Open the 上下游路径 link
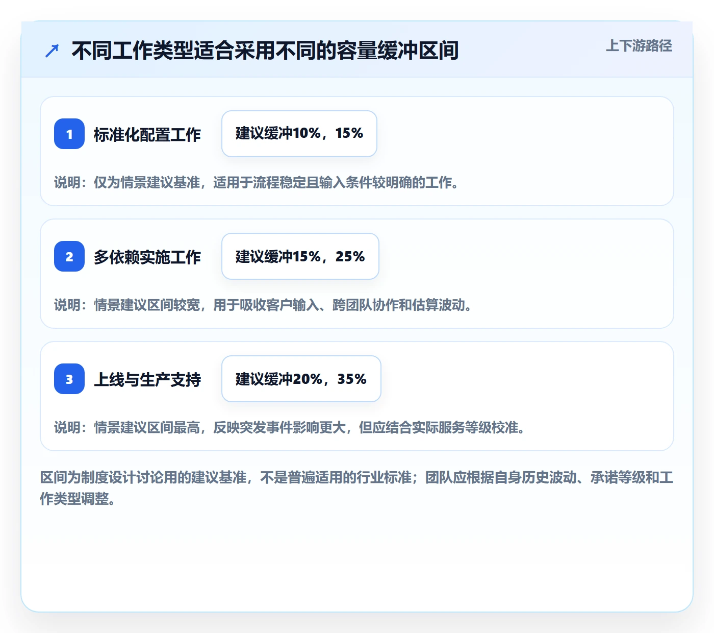Screen dimensions: 714x633 coord(639,45)
